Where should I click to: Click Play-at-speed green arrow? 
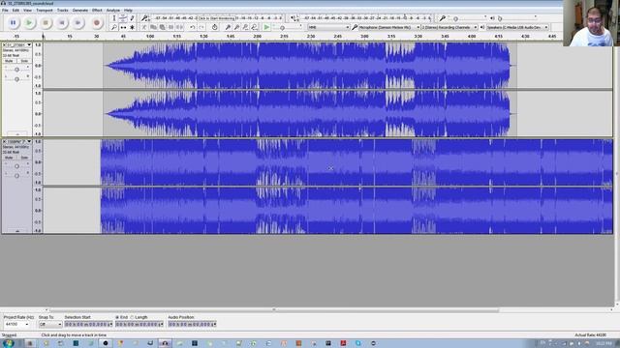pyautogui.click(x=267, y=27)
